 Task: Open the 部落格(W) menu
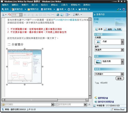(76, 5)
